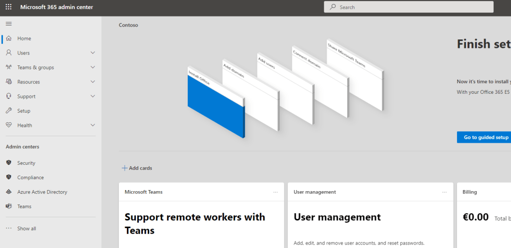511x248 pixels.
Task: Click the Home house icon
Action: coord(8,38)
